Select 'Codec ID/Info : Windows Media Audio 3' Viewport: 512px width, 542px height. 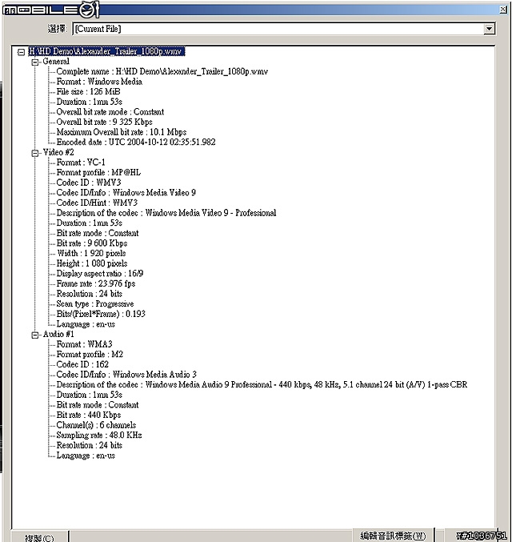coord(126,375)
